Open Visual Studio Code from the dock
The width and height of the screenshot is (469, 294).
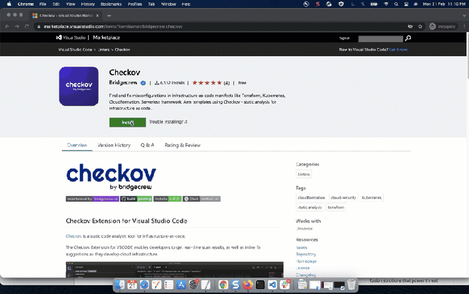click(x=272, y=285)
